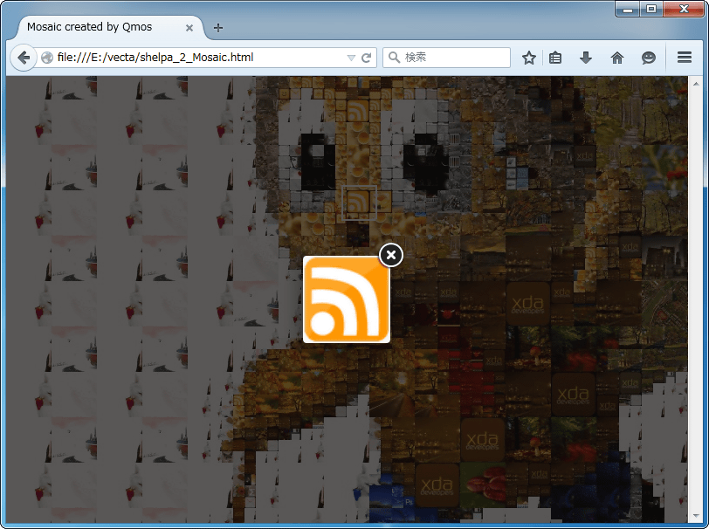Minimize the browser window
This screenshot has width=709, height=529.
628,9
